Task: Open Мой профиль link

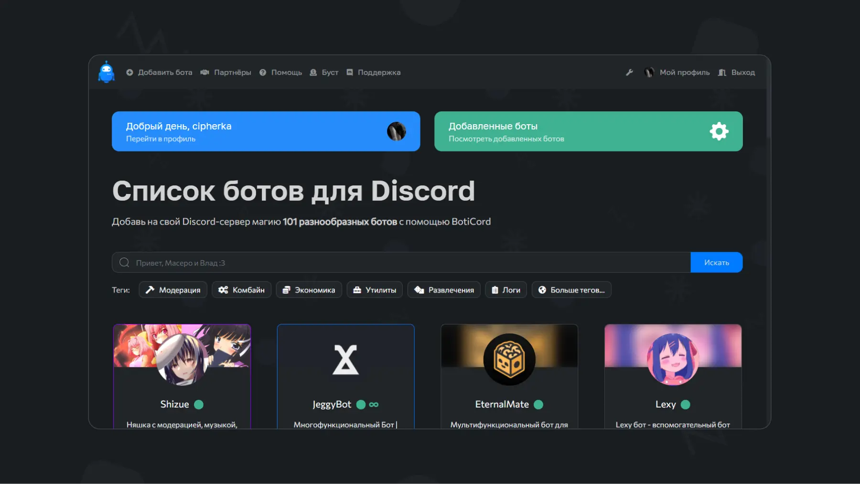Action: click(685, 73)
